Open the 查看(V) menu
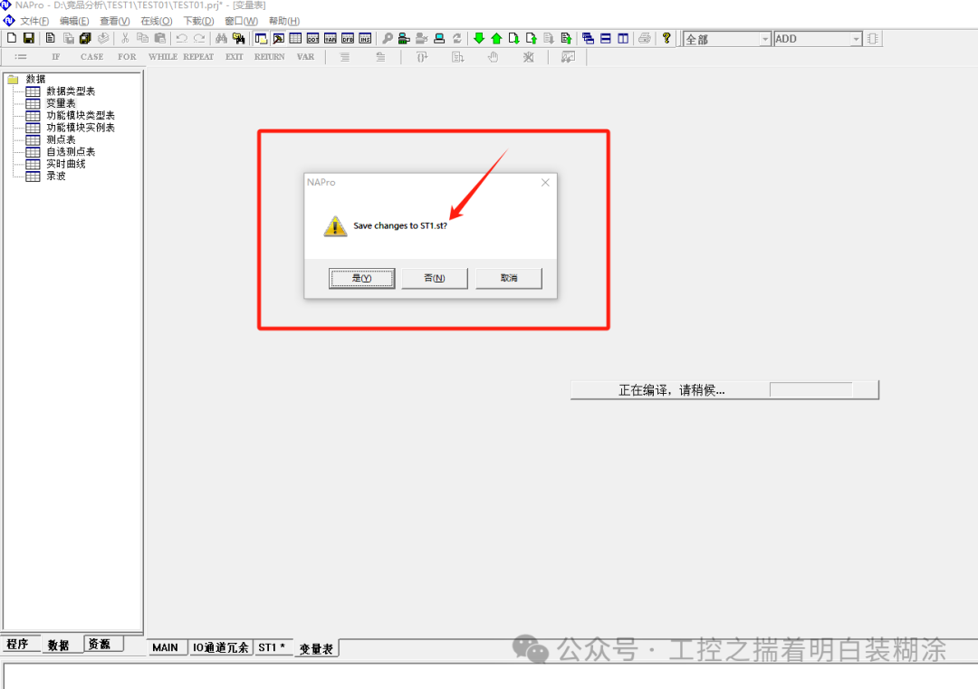This screenshot has height=689, width=978. coord(115,21)
